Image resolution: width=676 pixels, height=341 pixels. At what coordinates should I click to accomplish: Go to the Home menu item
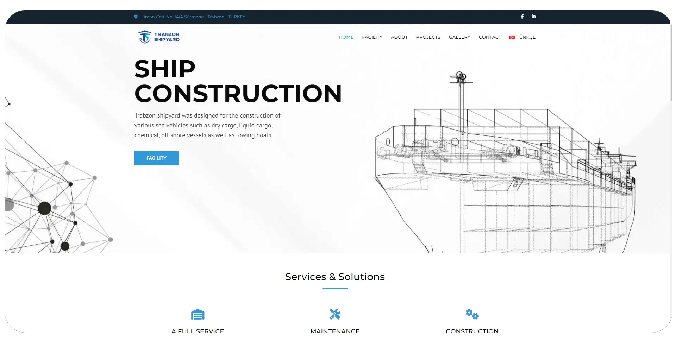[x=346, y=37]
